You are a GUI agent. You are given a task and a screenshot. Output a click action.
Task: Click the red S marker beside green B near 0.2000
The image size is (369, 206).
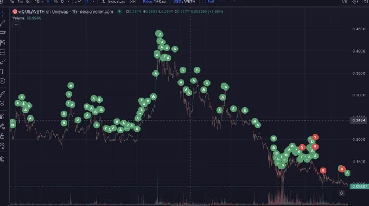point(315,137)
